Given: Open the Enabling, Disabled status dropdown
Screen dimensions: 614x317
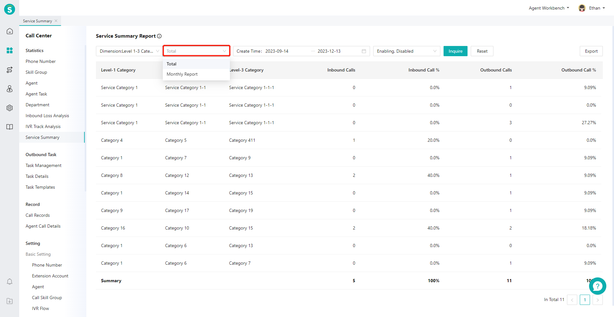Looking at the screenshot, I should point(406,51).
